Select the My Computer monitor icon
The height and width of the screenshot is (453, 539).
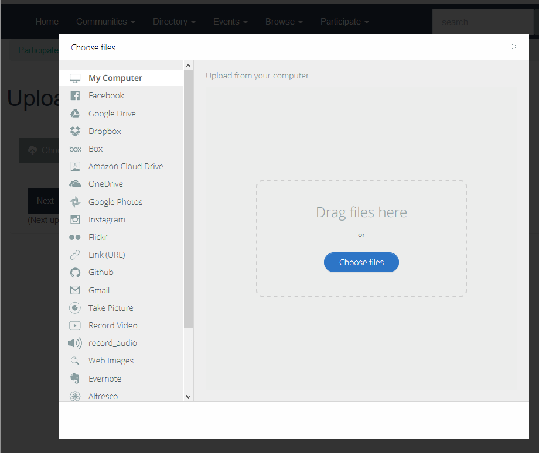[x=75, y=78]
